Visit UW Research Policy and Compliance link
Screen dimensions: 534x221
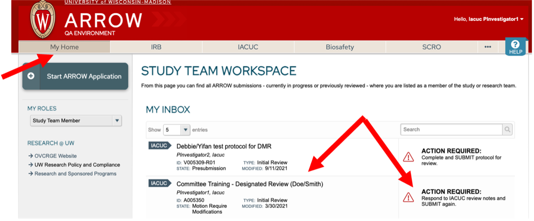coord(77,165)
